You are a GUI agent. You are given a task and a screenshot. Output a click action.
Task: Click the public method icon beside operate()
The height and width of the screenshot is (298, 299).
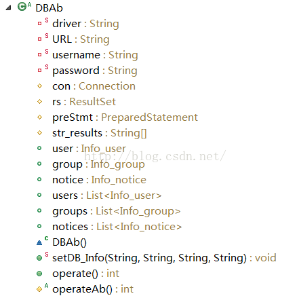39,274
